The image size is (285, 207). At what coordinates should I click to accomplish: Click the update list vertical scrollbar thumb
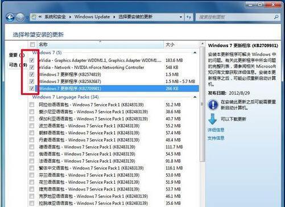coord(203,104)
